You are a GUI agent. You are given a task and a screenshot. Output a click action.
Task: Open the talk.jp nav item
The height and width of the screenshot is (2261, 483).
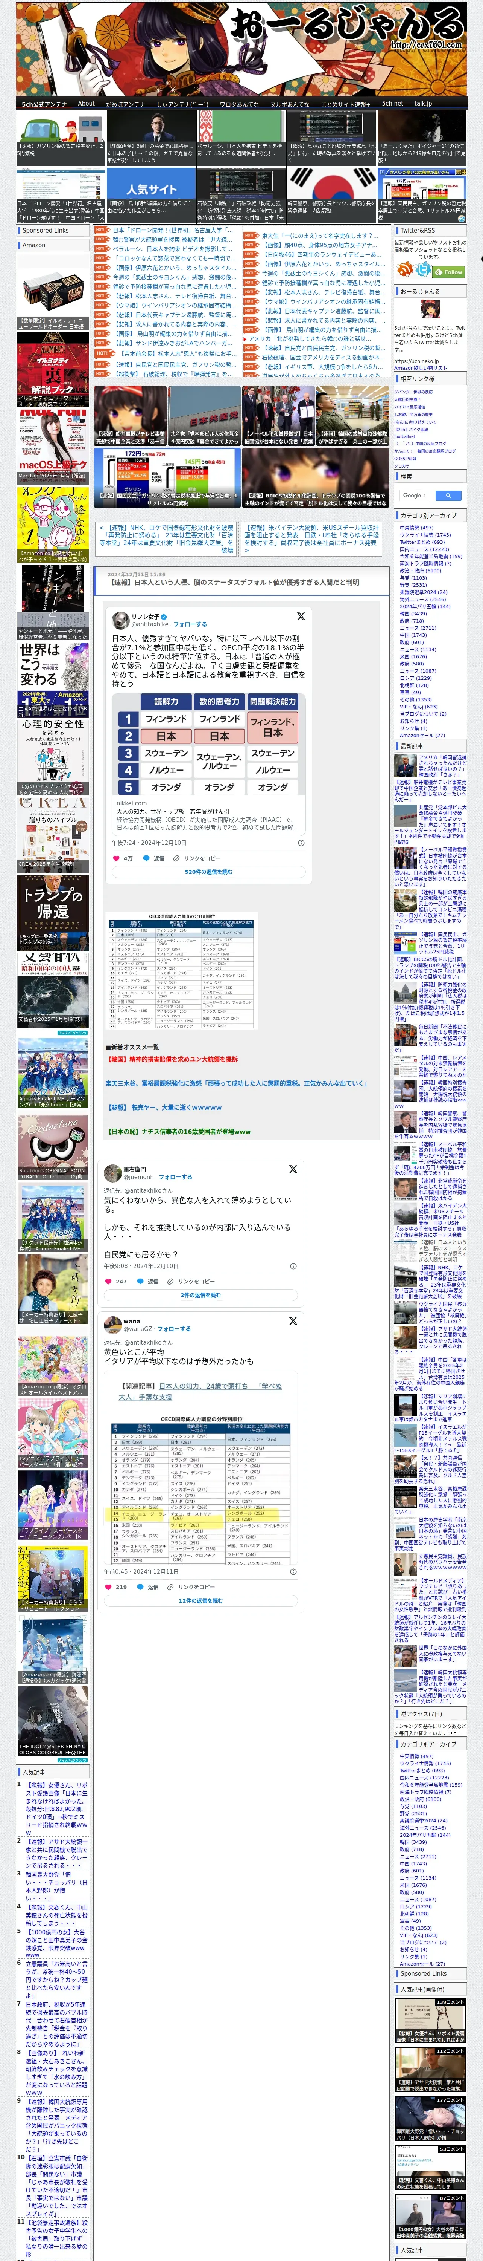click(424, 104)
